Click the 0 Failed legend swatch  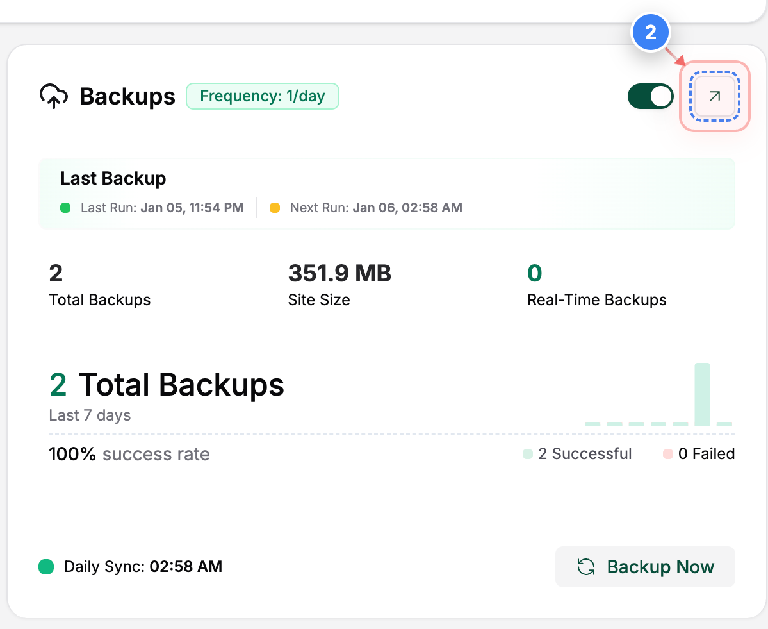coord(667,454)
